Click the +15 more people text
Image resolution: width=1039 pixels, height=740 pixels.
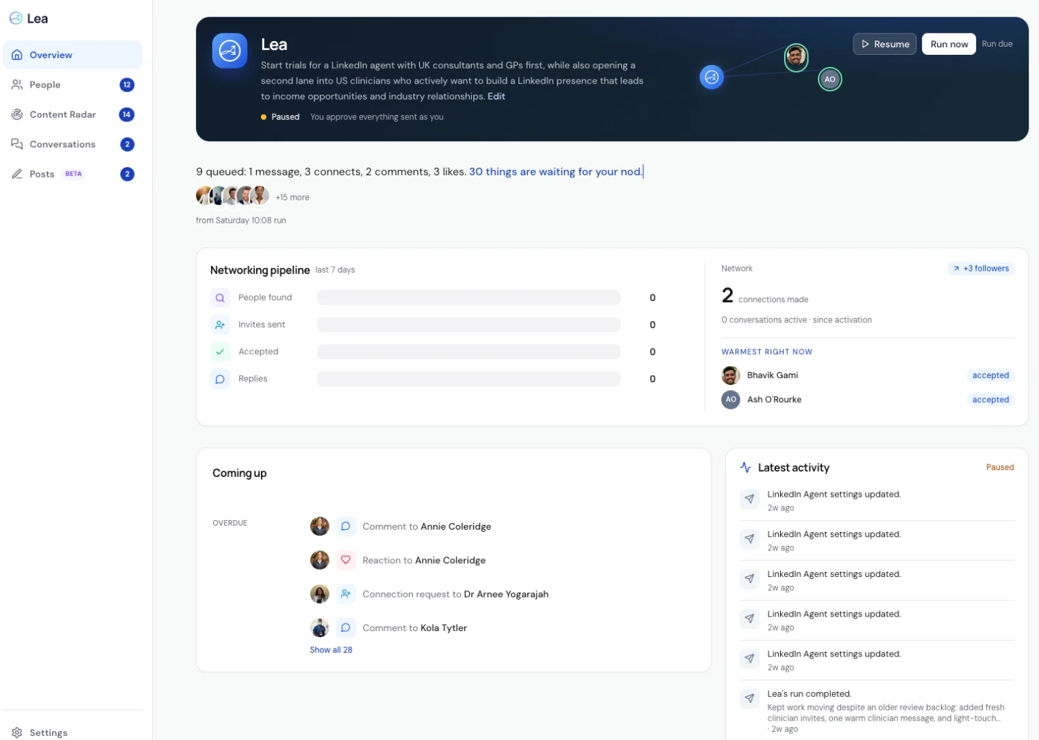(292, 197)
